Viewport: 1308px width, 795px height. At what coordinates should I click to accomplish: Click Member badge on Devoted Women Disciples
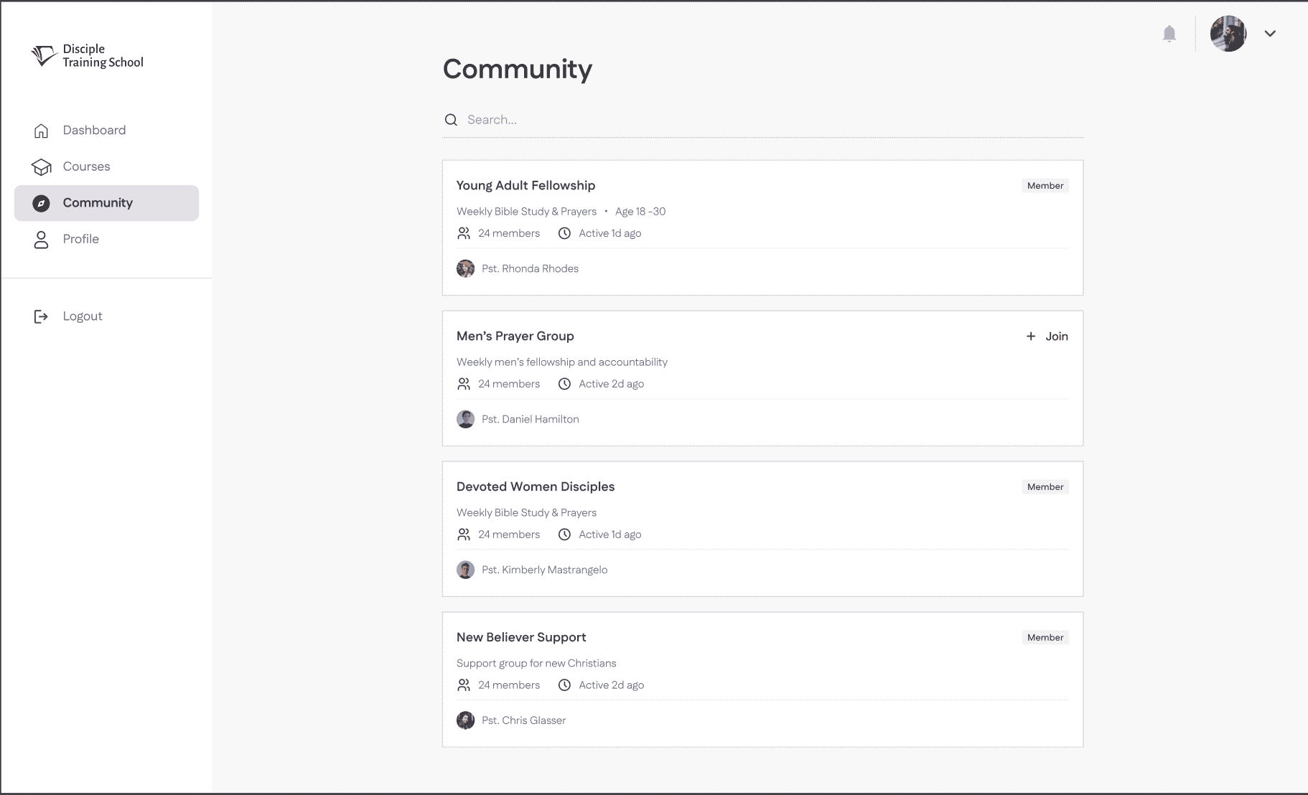coord(1045,487)
